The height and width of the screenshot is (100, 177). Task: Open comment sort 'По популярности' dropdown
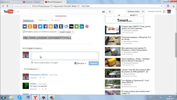[31, 69]
